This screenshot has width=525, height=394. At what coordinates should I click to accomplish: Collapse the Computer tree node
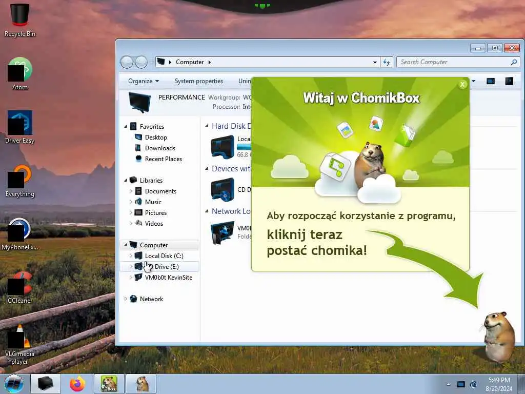pyautogui.click(x=126, y=245)
